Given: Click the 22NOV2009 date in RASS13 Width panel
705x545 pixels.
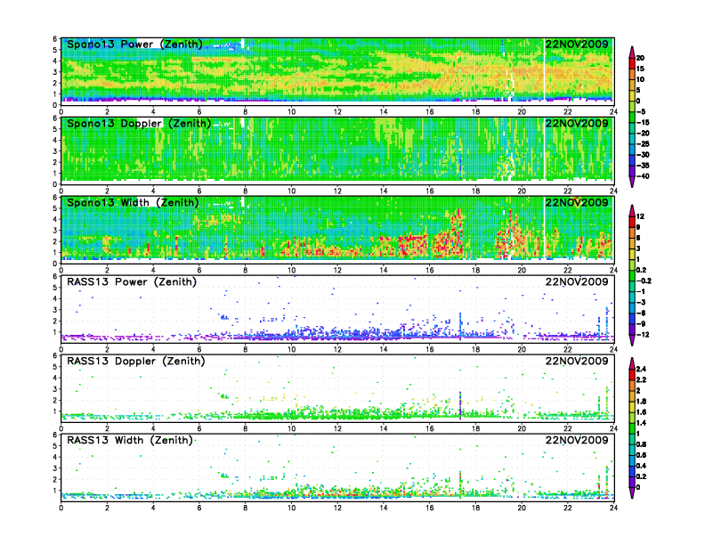Looking at the screenshot, I should click(x=577, y=440).
